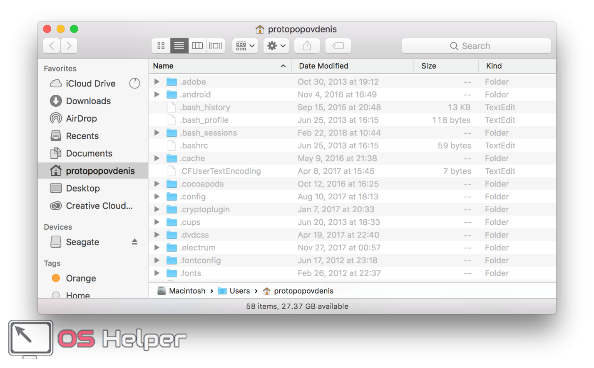Sort by the Date Modified column
Screen dimensions: 594x368
(x=323, y=66)
